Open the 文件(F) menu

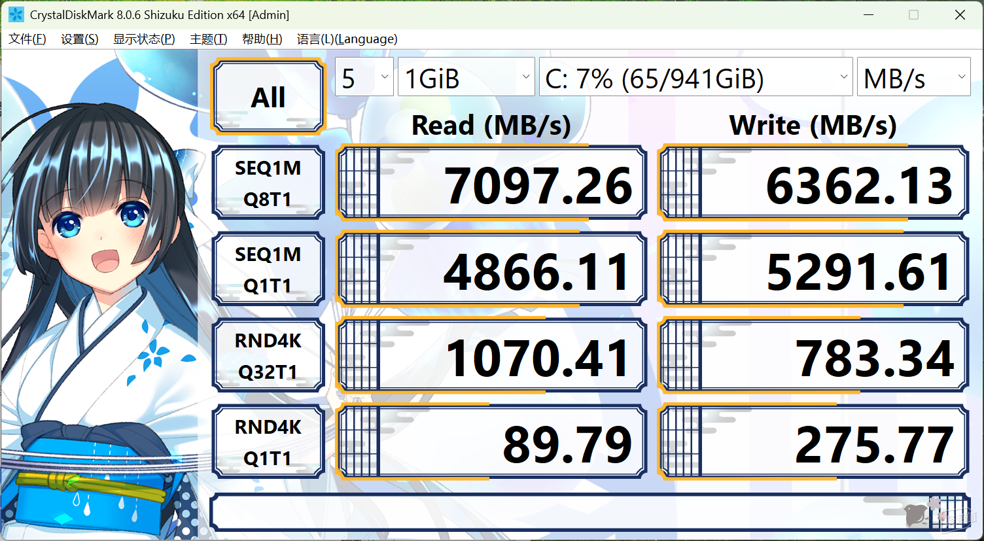coord(27,39)
